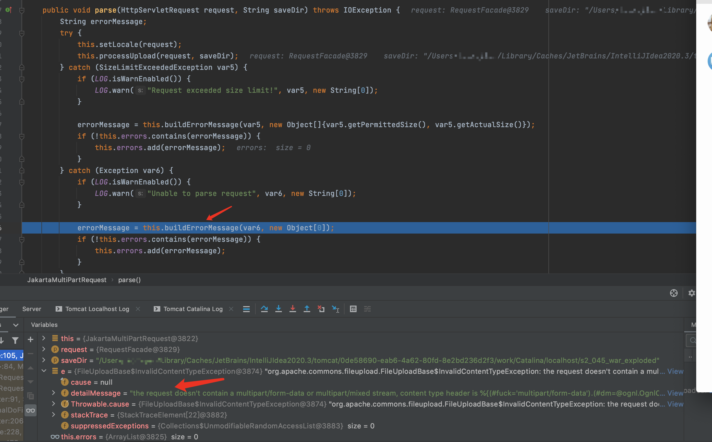Add a new watch with plus icon

click(x=30, y=340)
